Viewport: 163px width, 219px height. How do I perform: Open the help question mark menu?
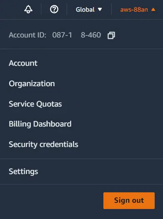pyautogui.click(x=54, y=9)
